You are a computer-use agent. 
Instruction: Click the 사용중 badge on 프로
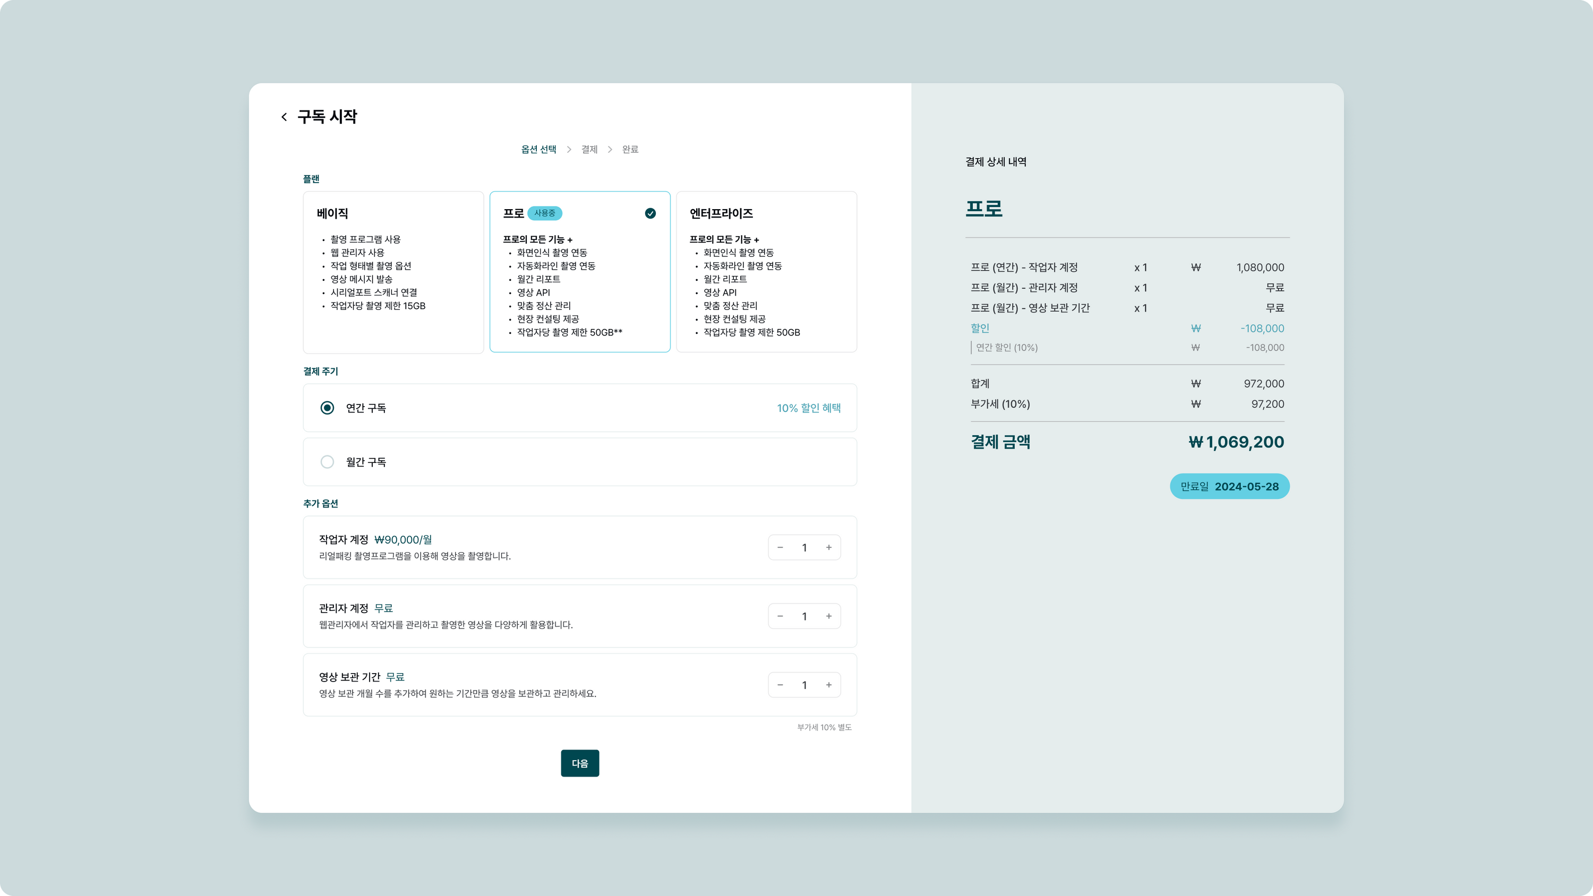(x=544, y=213)
